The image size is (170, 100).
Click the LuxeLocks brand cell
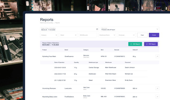coord(68,89)
